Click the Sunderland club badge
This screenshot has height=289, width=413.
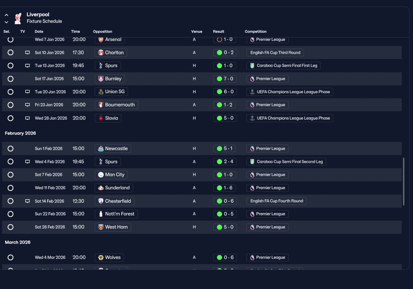(x=101, y=188)
